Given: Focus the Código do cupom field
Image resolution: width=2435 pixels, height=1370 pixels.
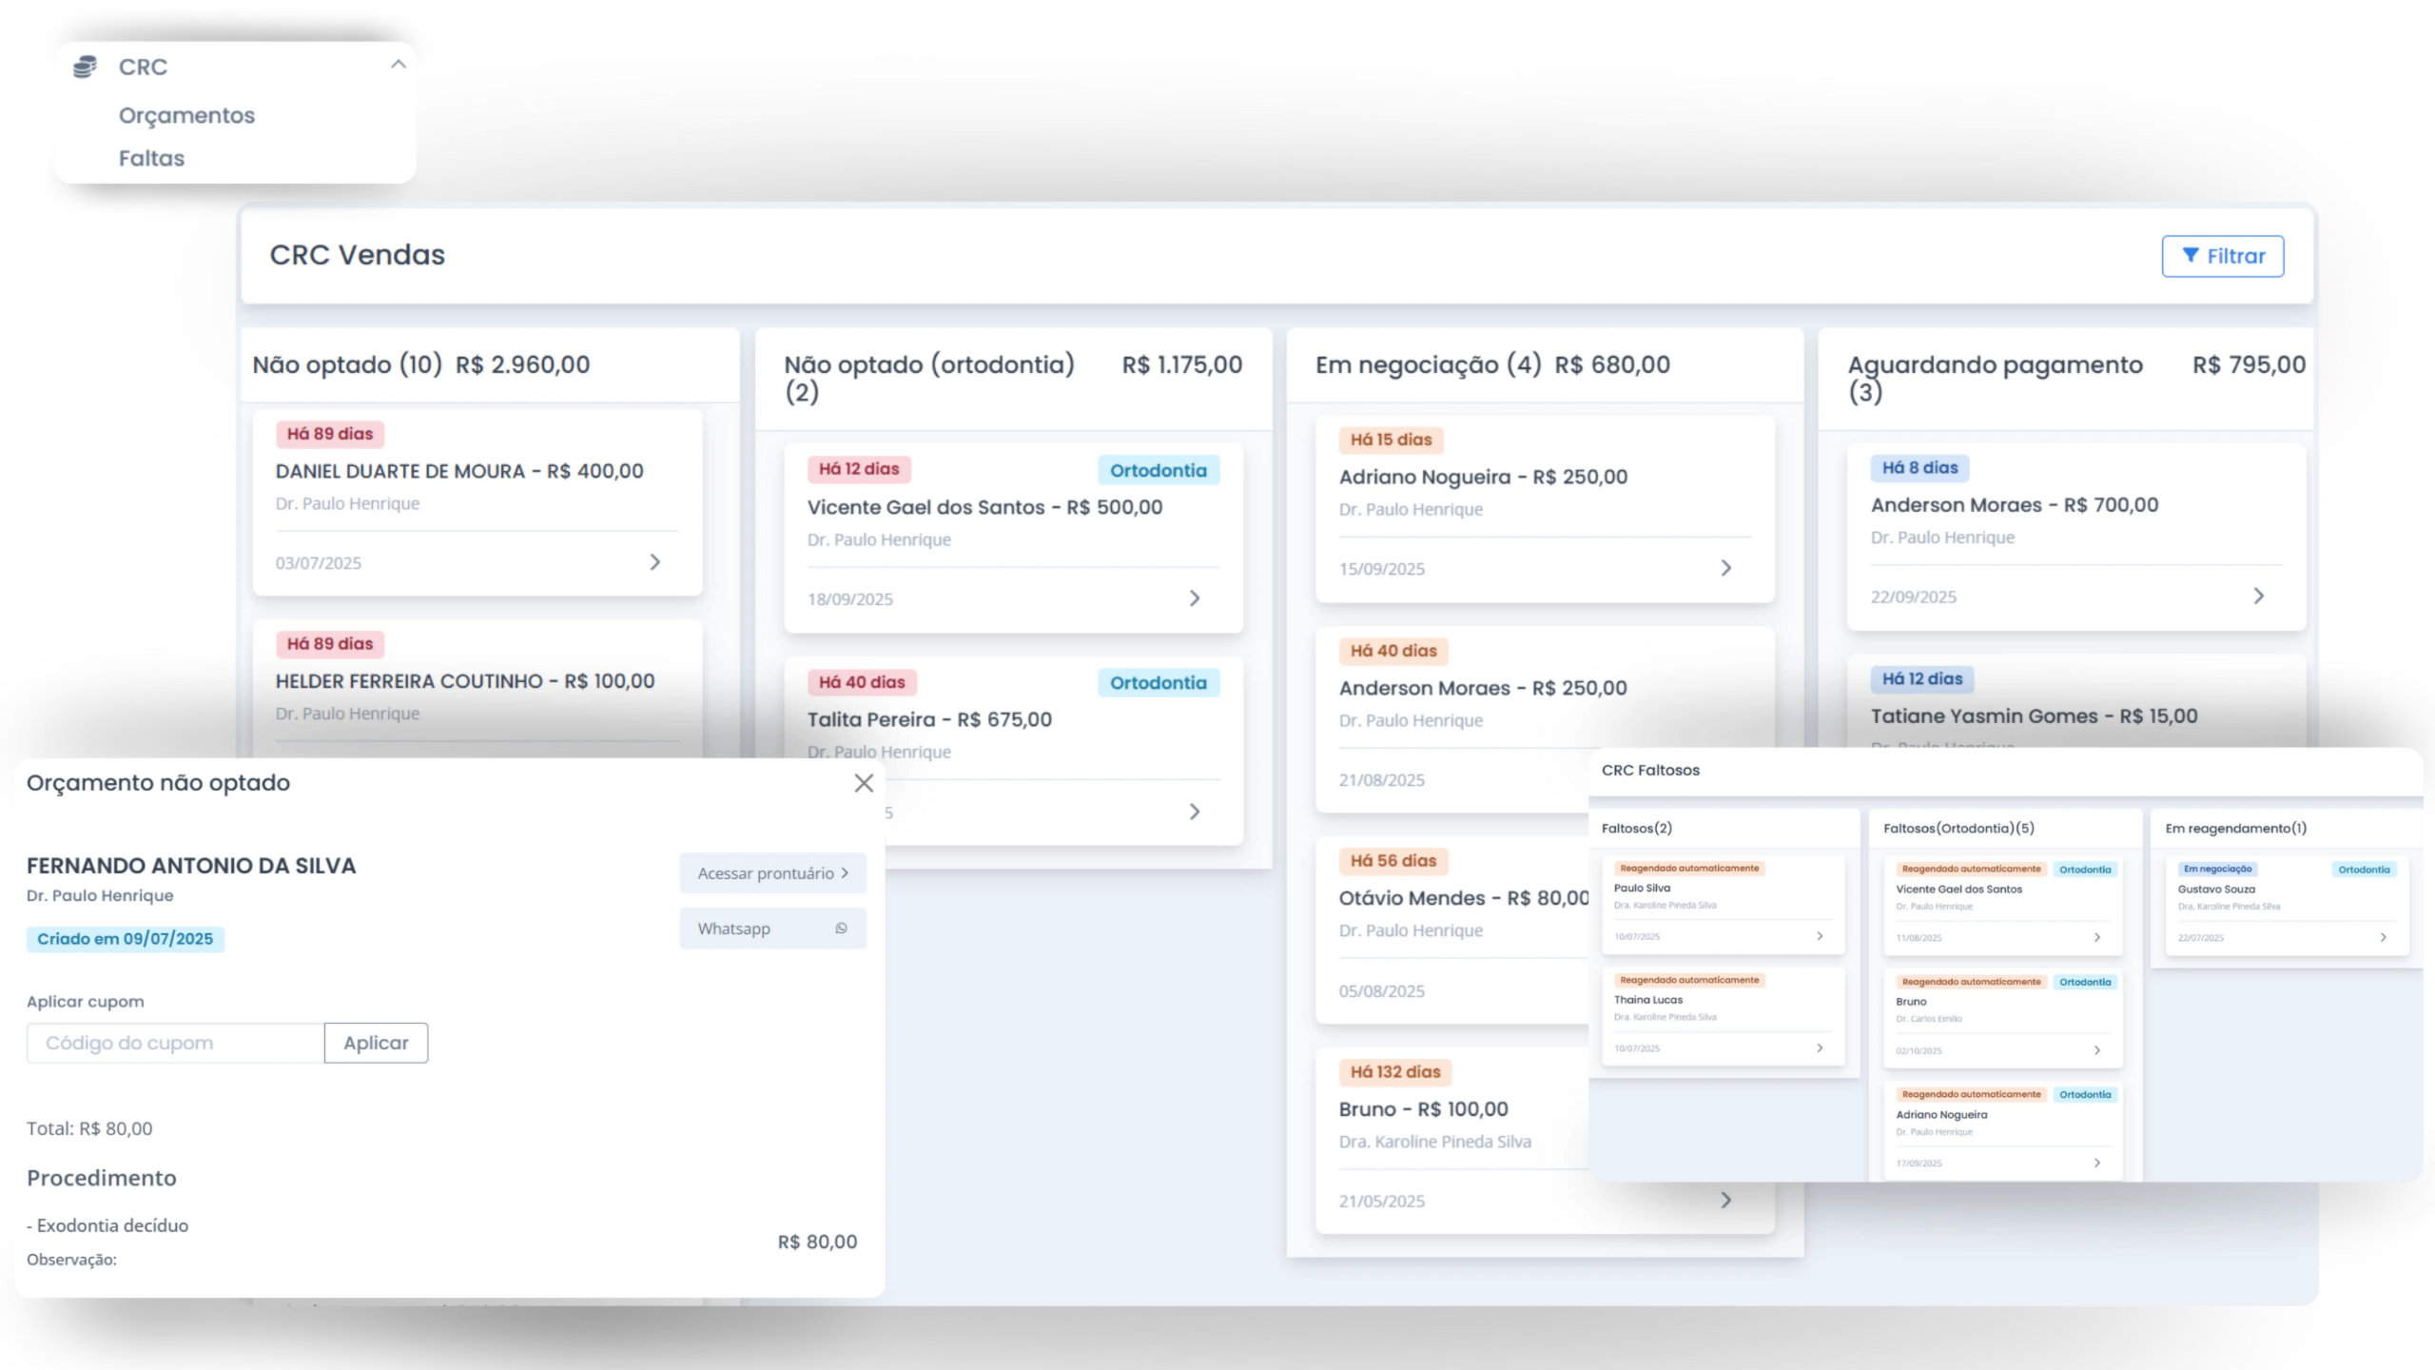Looking at the screenshot, I should coord(176,1043).
